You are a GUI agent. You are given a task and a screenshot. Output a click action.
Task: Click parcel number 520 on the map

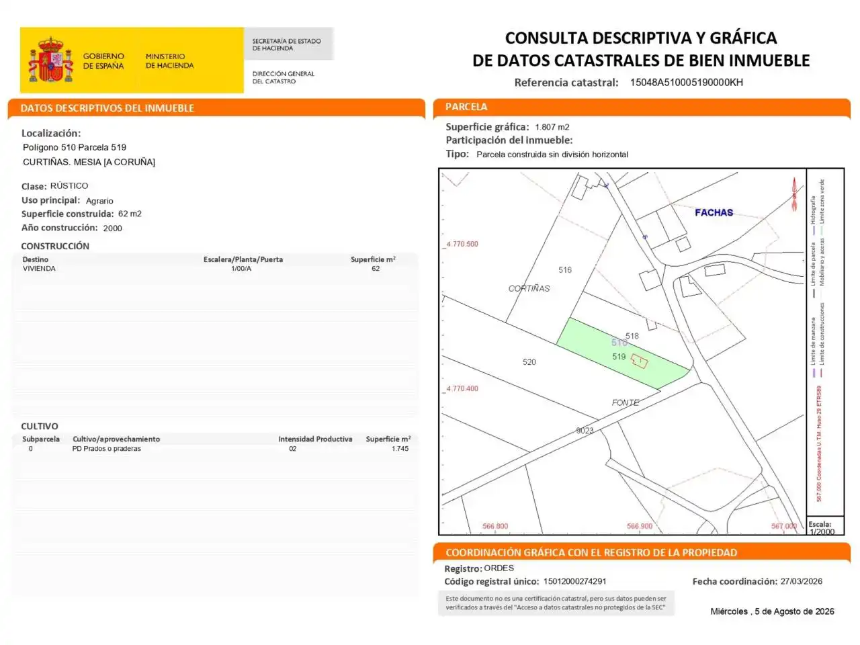tap(529, 362)
